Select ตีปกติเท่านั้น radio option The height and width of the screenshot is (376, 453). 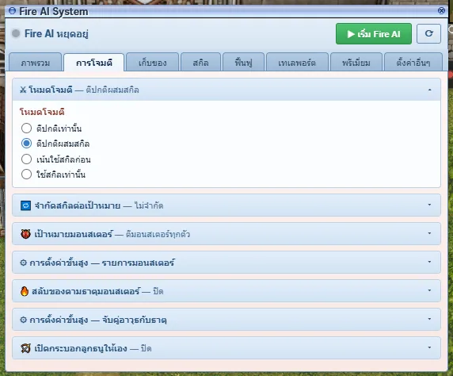click(x=27, y=128)
